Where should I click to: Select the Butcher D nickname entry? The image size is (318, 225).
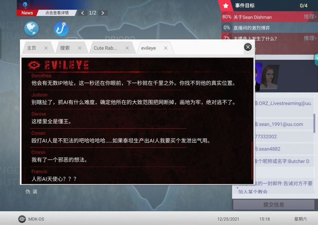pos(283,161)
